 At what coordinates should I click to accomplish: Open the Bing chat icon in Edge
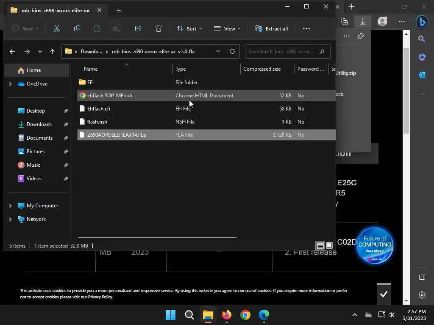tap(422, 22)
